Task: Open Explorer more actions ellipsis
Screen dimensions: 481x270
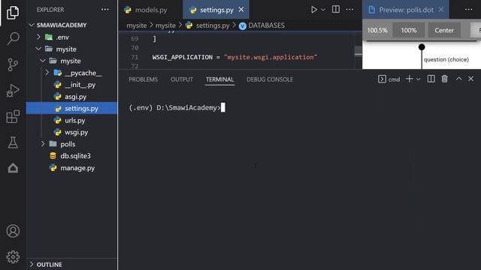Action: point(105,10)
